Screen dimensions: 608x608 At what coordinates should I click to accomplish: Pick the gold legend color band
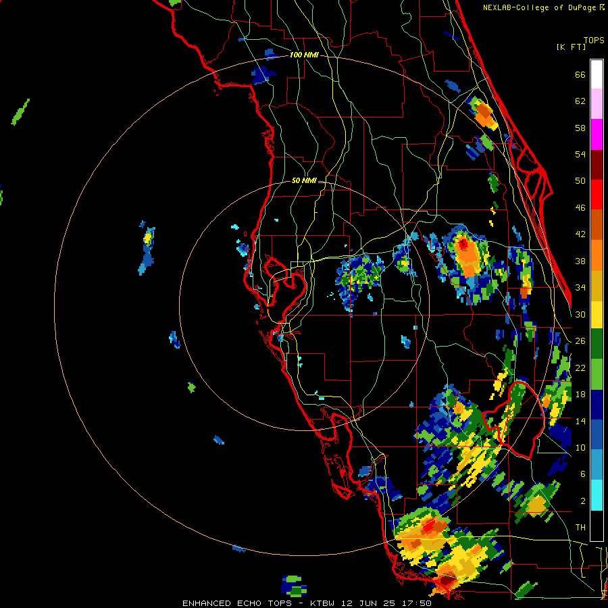pyautogui.click(x=597, y=286)
